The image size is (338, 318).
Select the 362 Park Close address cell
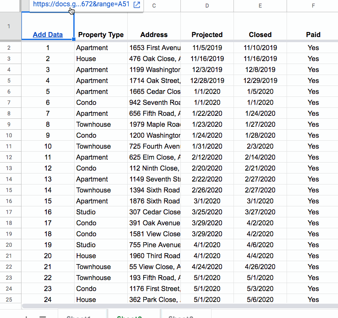coord(154,299)
